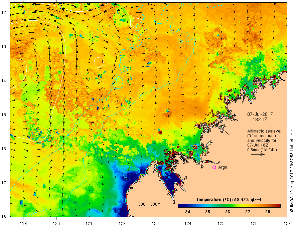The image size is (294, 227).
Task: Click the 124 longitude axis label
Action: tap(188, 223)
